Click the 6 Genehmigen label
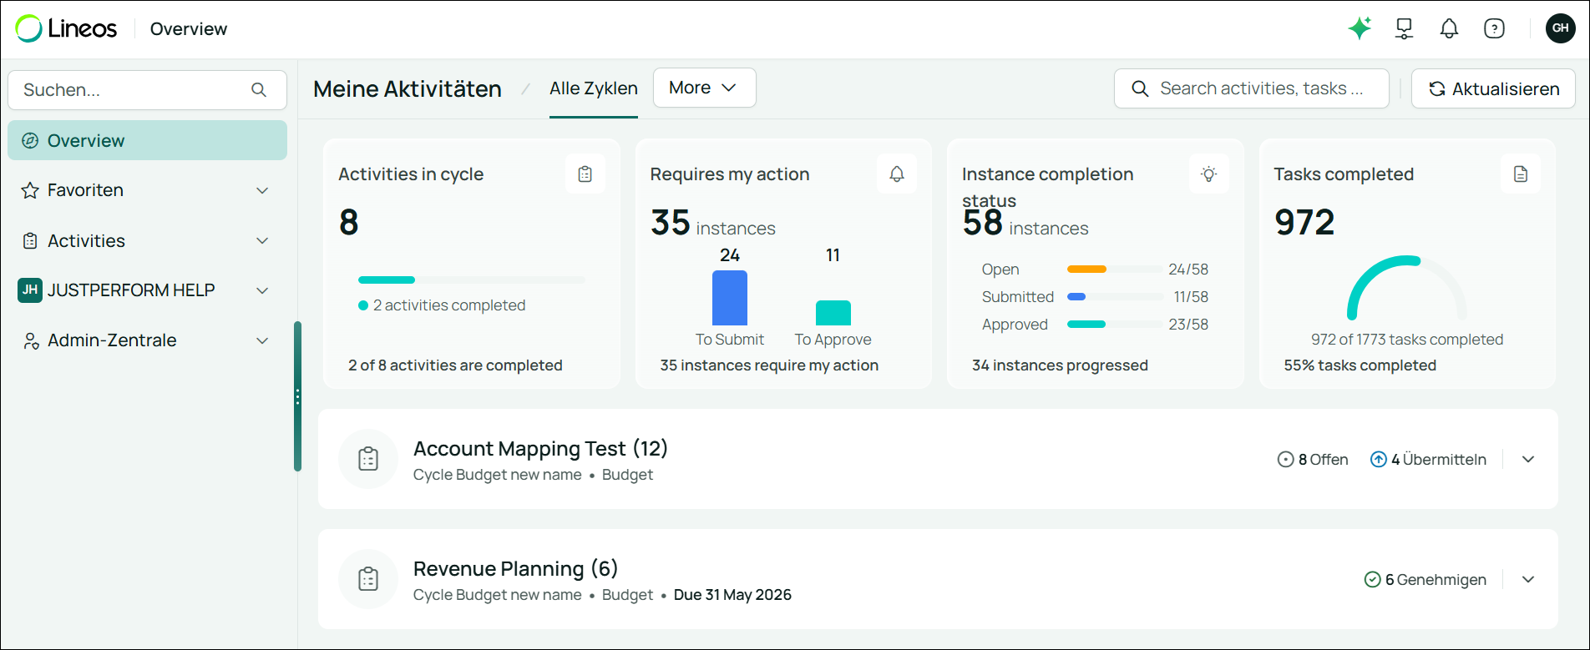The width and height of the screenshot is (1590, 650). pos(1436,579)
